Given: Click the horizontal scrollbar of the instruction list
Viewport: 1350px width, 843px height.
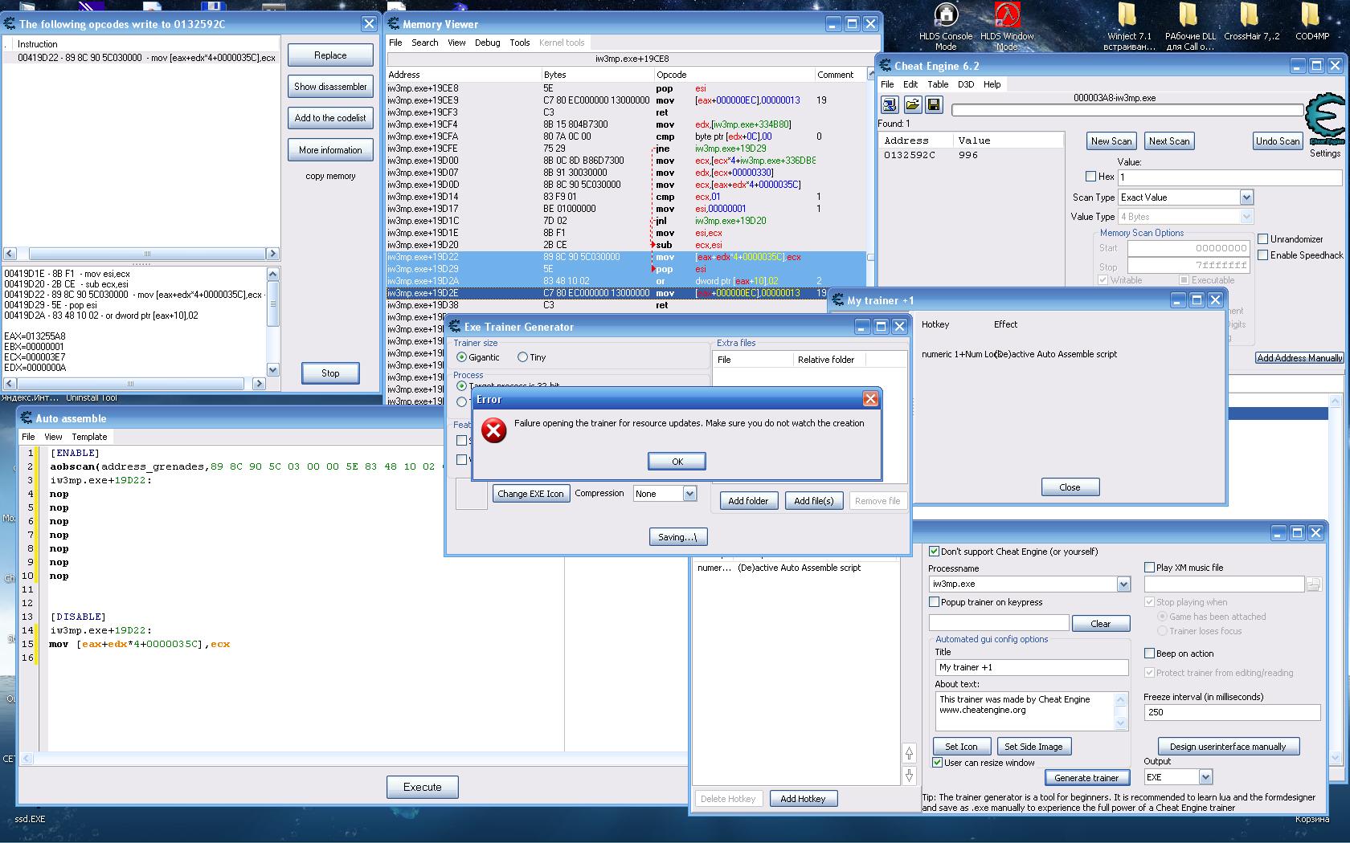Looking at the screenshot, I should click(141, 254).
